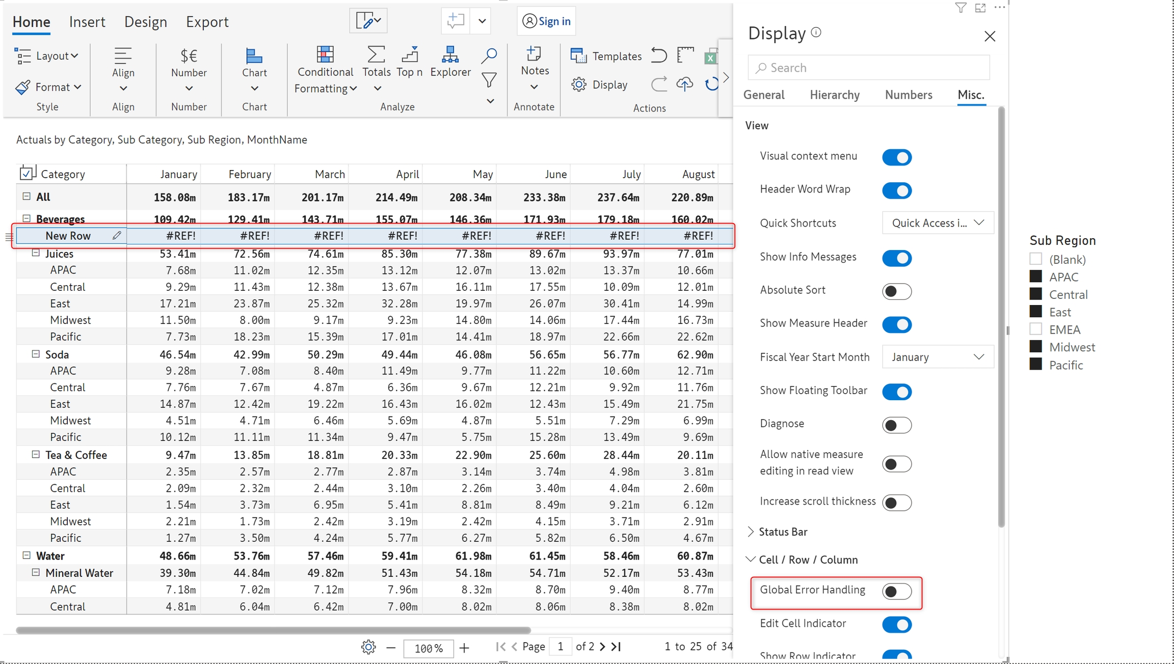The image size is (1174, 664).
Task: Open the Fiscal Year Start Month dropdown
Action: 937,357
